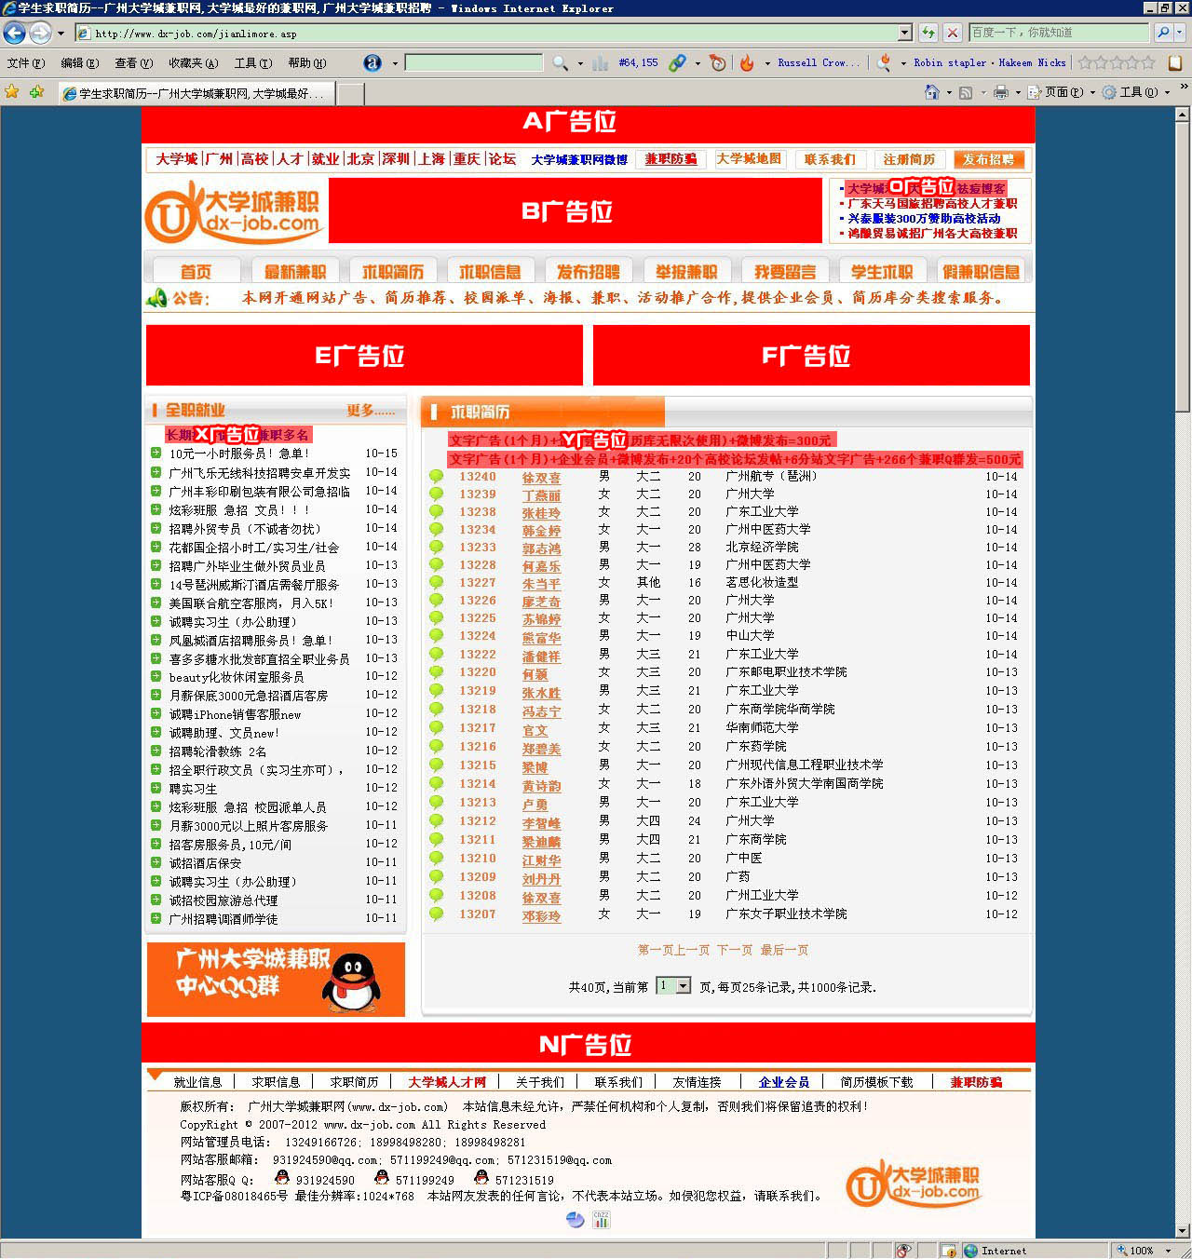Click the browser Back arrow button

tap(15, 33)
